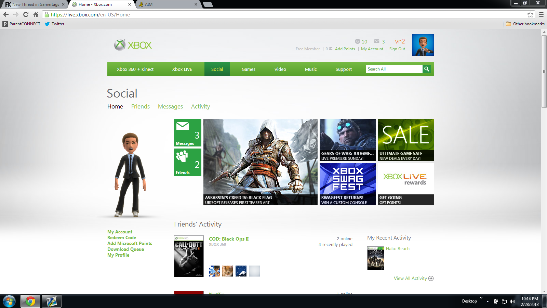Screen dimensions: 547x308
Task: Click the Call of Duty Black Ops II cover
Action: [189, 256]
